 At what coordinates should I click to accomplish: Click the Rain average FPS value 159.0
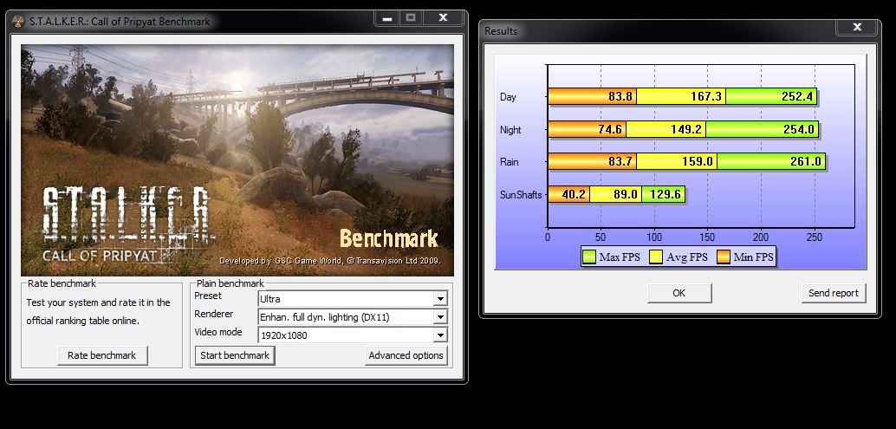coord(698,162)
